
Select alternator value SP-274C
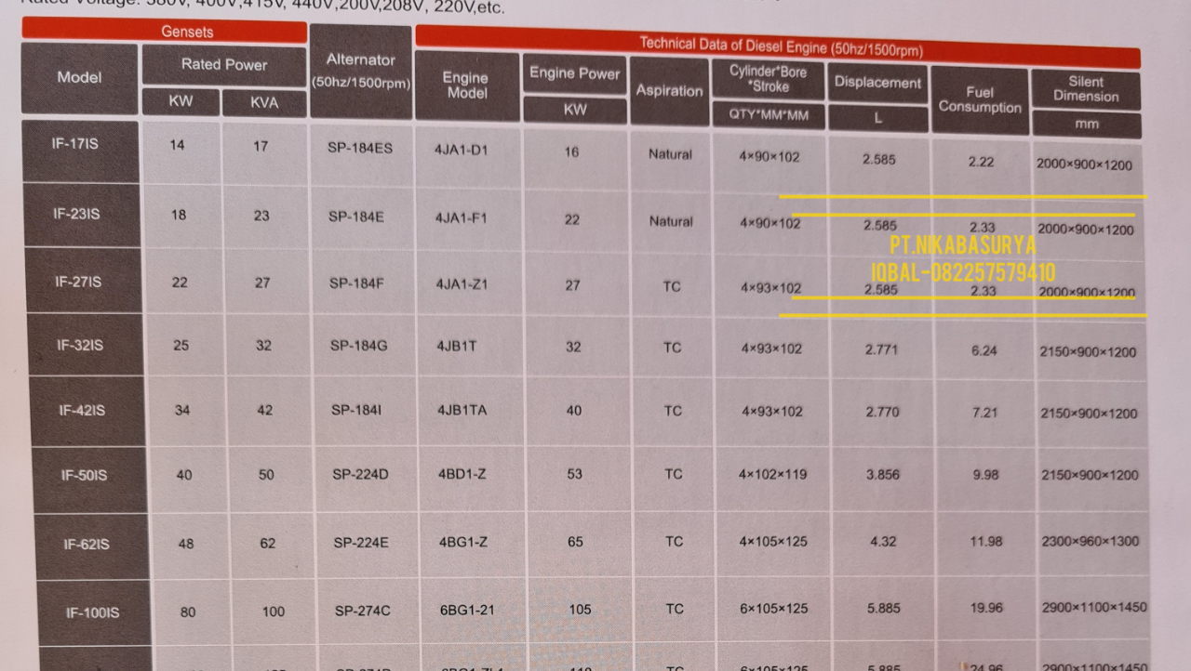[x=363, y=612]
